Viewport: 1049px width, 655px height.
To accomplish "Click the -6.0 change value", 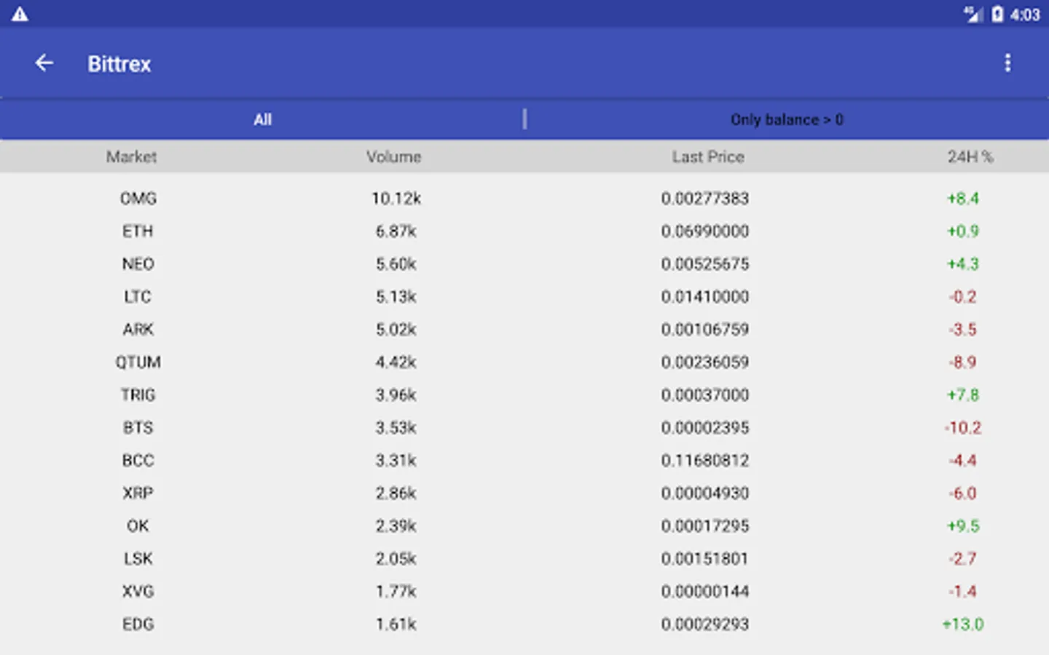I will click(963, 493).
